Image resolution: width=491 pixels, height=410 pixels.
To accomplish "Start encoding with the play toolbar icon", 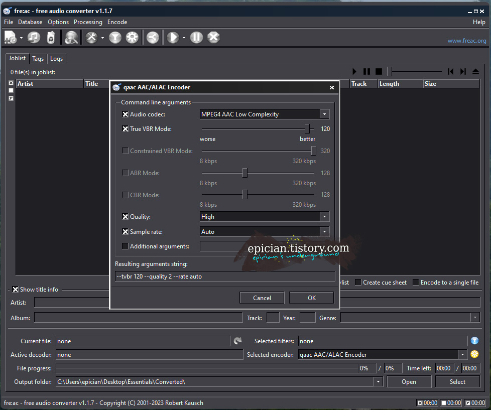I will pos(173,38).
